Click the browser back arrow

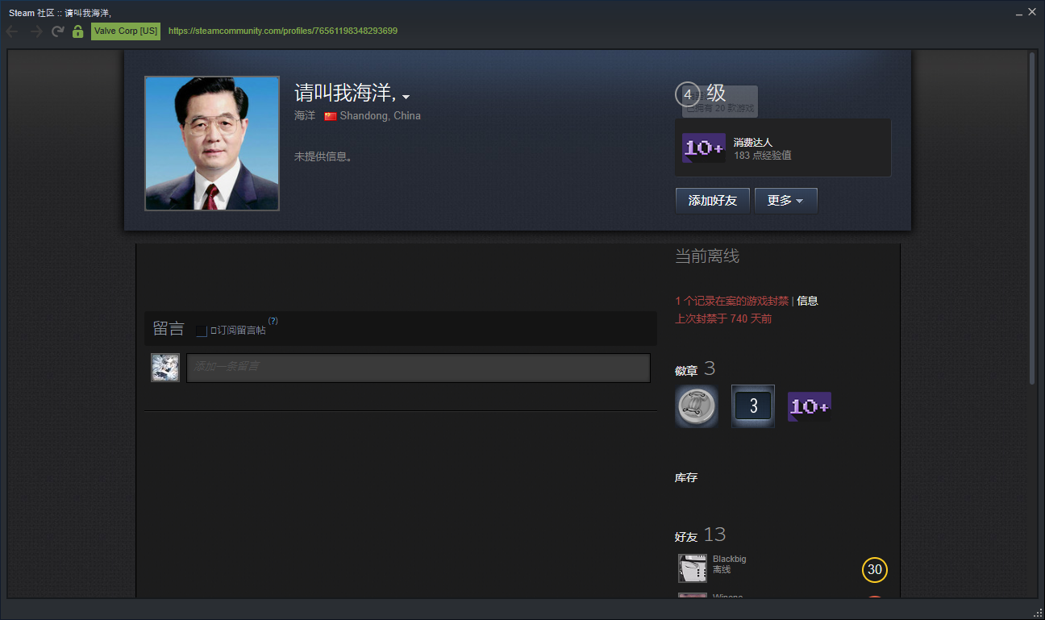tap(11, 31)
